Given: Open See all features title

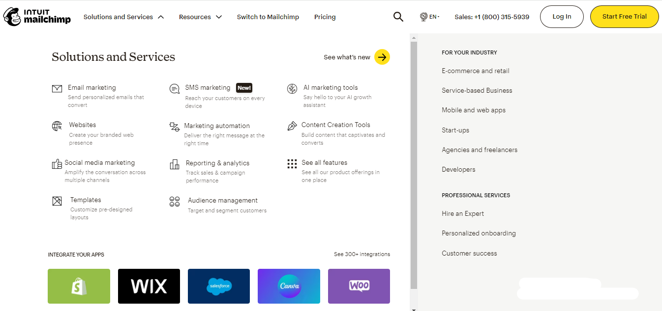Looking at the screenshot, I should [324, 162].
